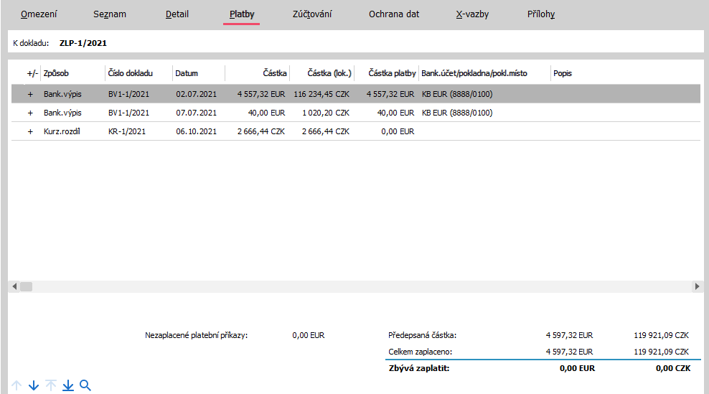Click the +/- column header
This screenshot has width=709, height=394.
click(32, 73)
